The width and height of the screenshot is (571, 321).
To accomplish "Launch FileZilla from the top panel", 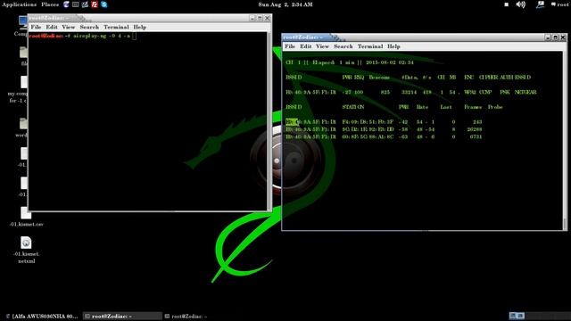I will click(x=95, y=4).
